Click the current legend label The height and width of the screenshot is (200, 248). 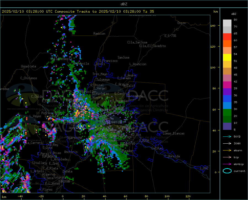239,171
